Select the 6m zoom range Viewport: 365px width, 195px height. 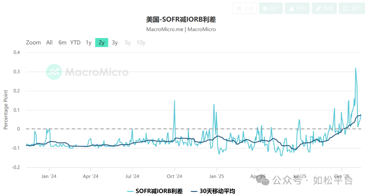(x=62, y=43)
